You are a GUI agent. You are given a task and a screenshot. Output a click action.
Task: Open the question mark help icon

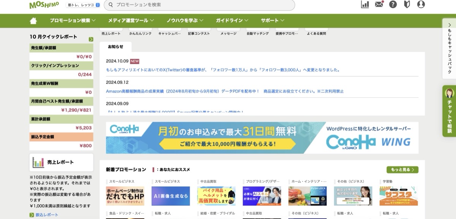393,4
